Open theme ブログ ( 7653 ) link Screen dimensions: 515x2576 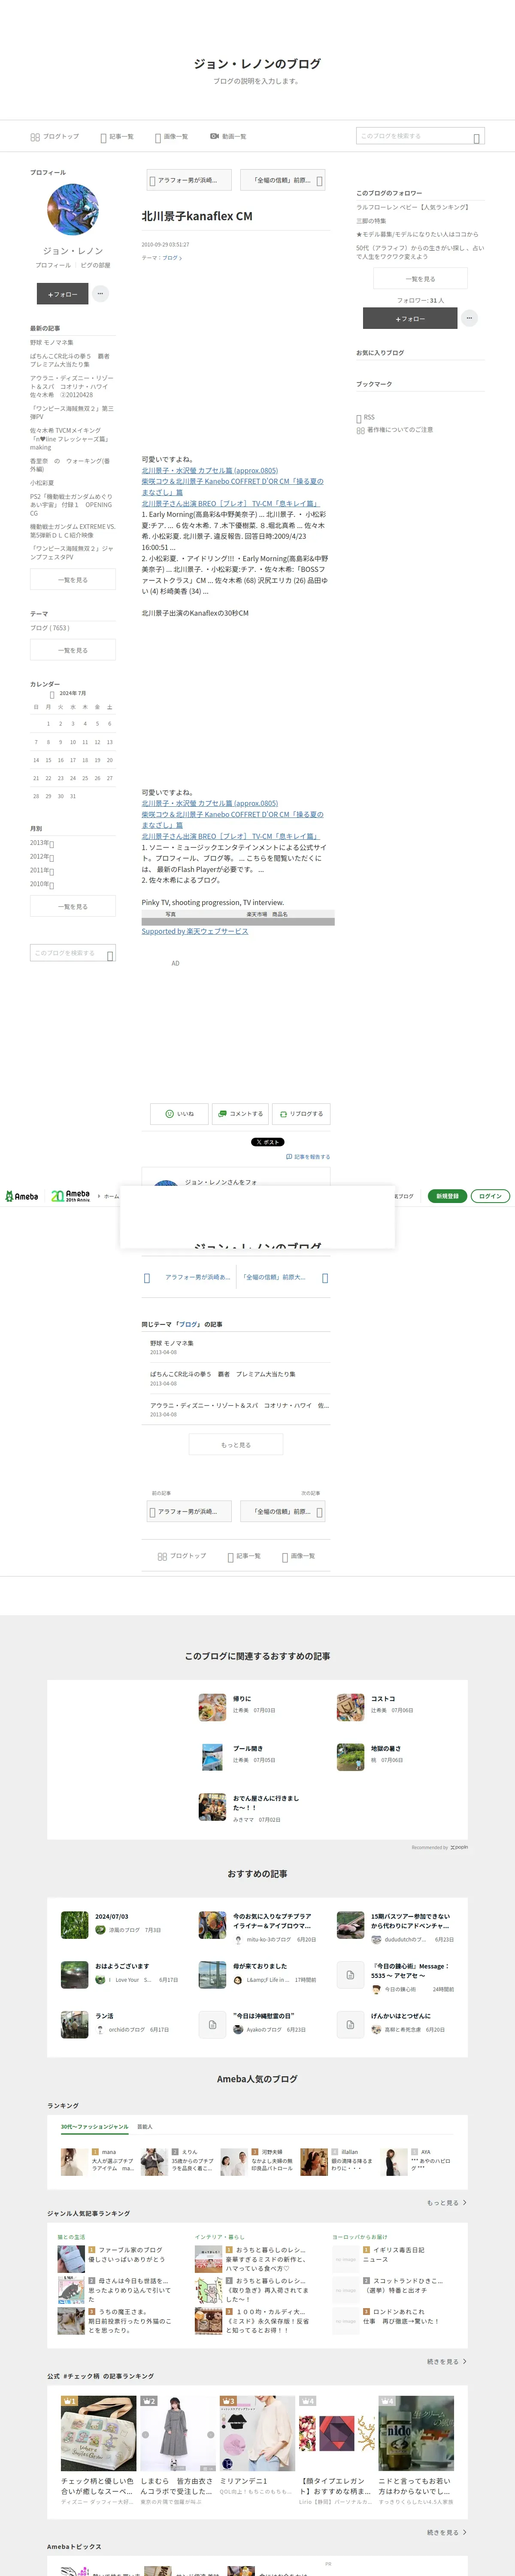50,628
